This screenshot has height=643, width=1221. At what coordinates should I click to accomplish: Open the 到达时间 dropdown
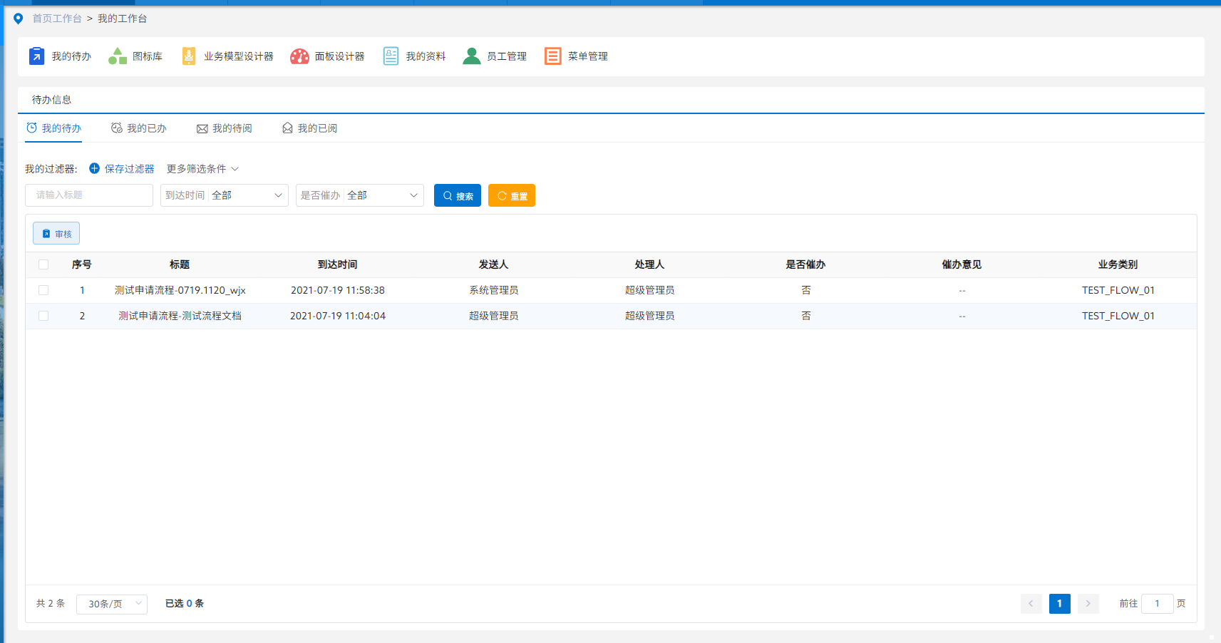point(225,195)
